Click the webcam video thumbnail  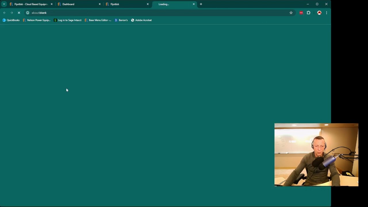[x=316, y=155]
